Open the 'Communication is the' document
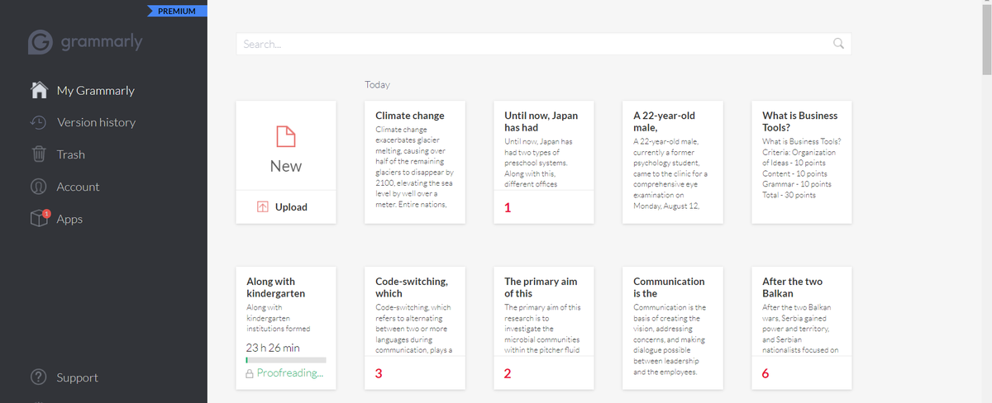 (673, 328)
